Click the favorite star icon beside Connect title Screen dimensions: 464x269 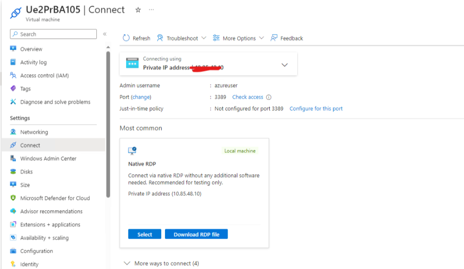pos(138,10)
